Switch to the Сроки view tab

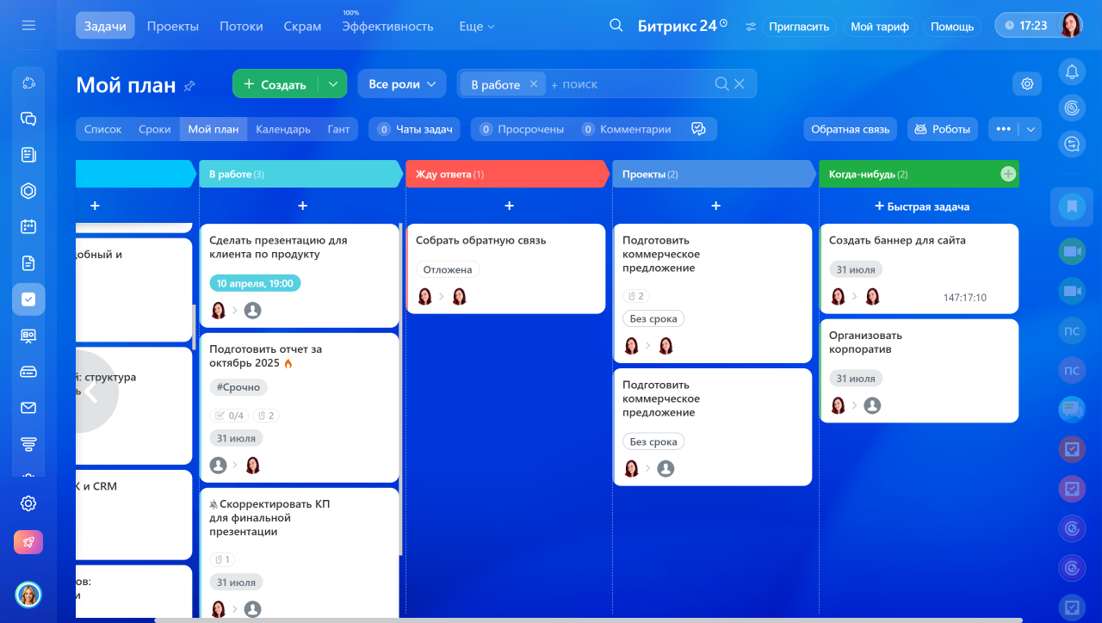click(155, 129)
